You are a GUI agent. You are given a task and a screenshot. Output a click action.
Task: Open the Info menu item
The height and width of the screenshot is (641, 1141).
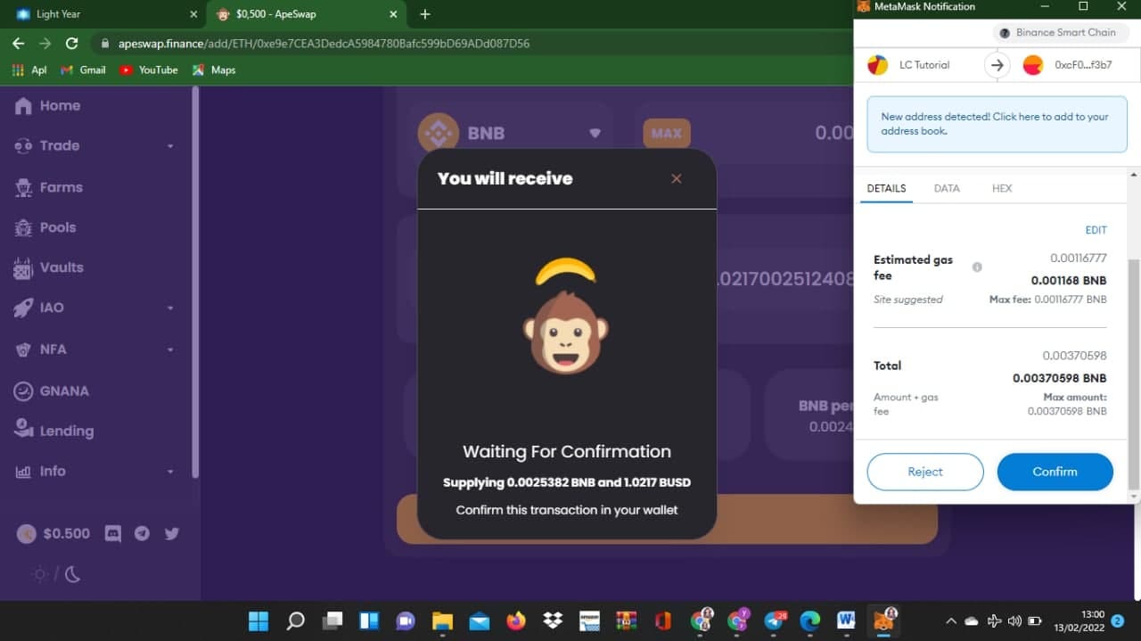click(x=53, y=472)
